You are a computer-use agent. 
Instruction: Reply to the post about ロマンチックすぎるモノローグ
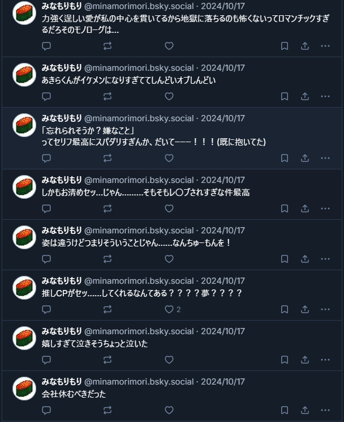pyautogui.click(x=46, y=46)
